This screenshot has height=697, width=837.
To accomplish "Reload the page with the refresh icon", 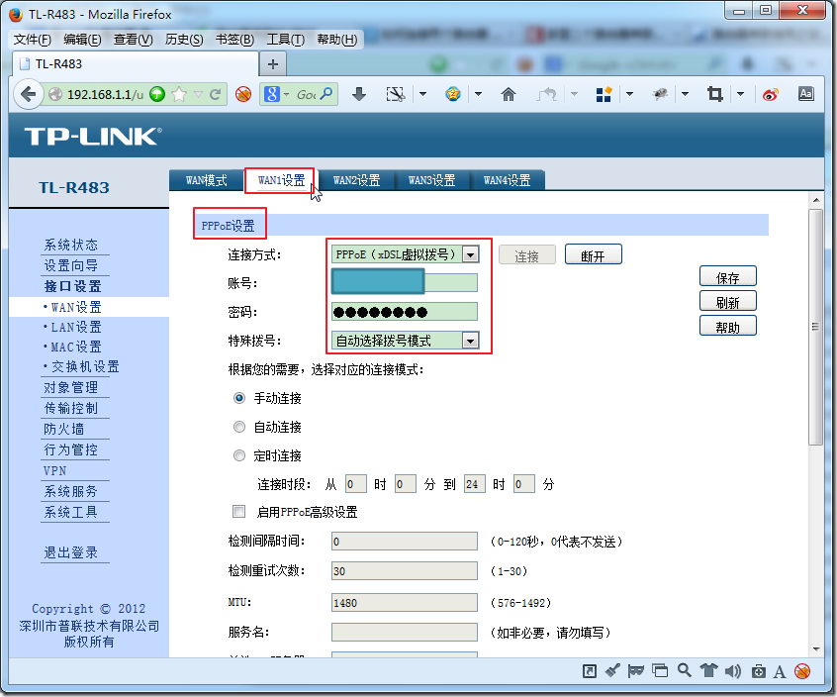I will point(215,94).
